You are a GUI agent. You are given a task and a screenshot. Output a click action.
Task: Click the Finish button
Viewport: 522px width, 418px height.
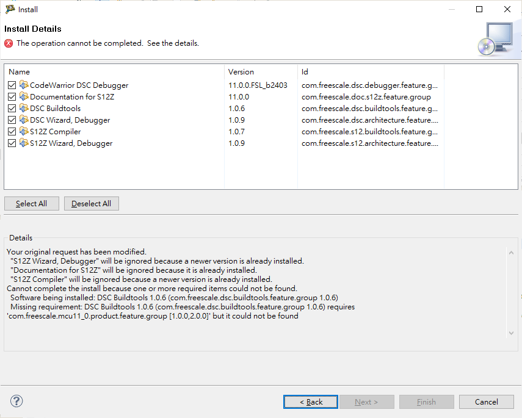(x=427, y=402)
